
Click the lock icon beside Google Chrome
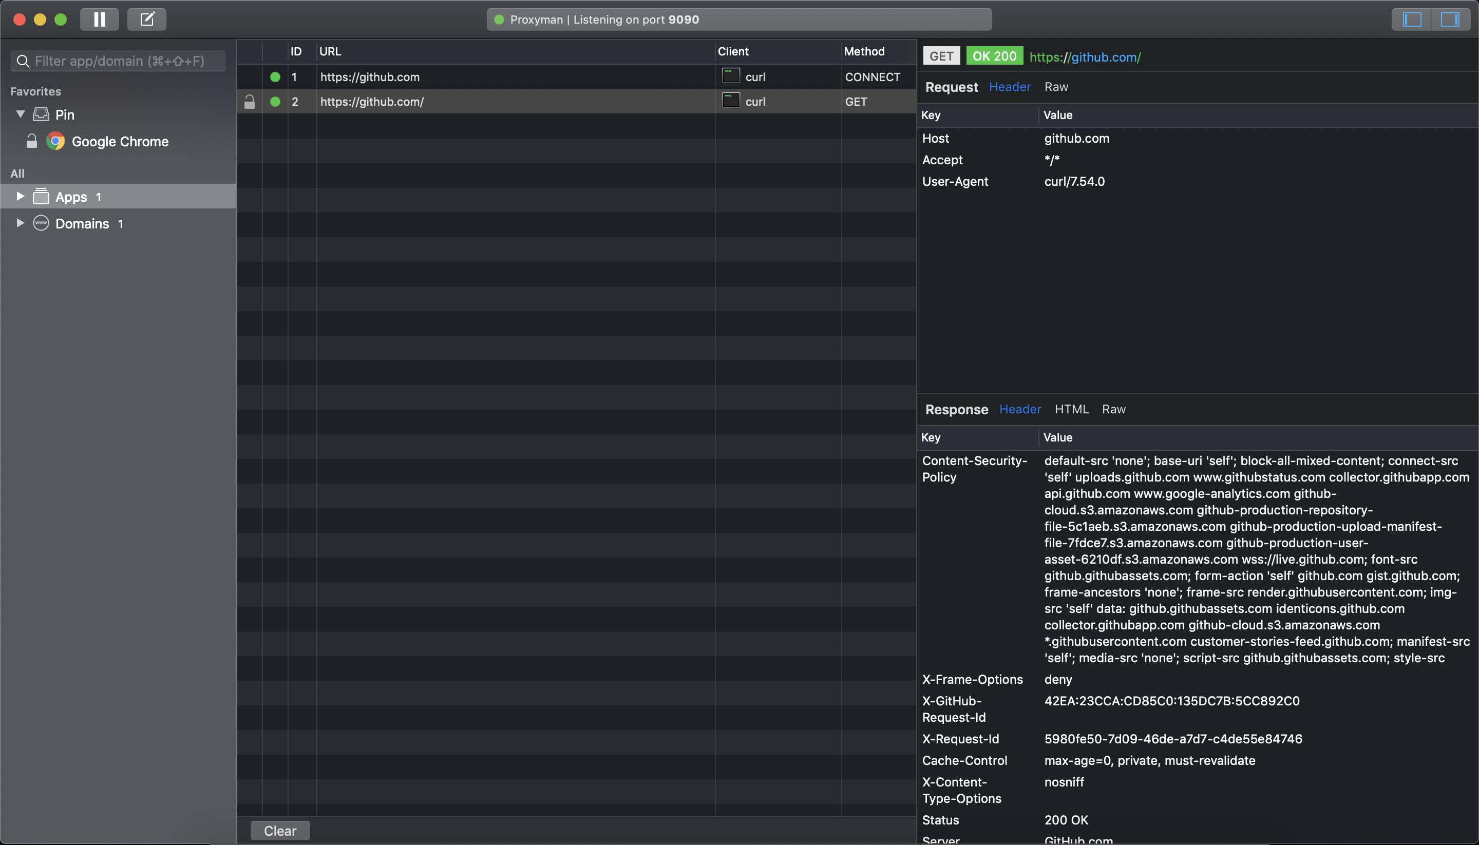[x=32, y=141]
